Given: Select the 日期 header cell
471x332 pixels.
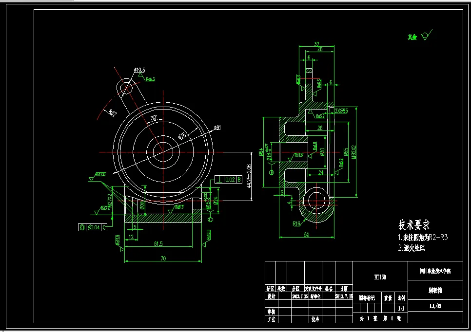Looking at the screenshot, I should pyautogui.click(x=344, y=289).
